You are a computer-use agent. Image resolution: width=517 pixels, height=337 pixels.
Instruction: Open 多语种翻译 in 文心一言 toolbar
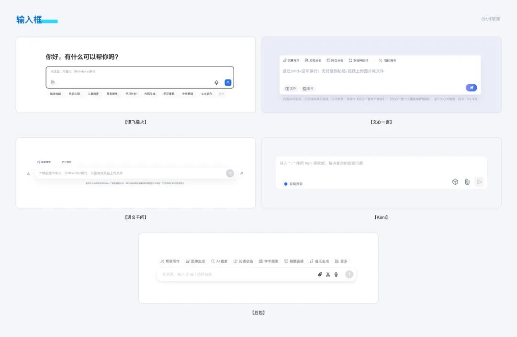(x=359, y=60)
